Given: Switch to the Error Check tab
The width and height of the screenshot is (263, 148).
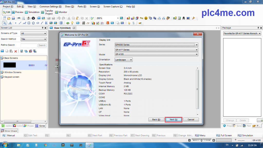Looking at the screenshot, I should 9,131.
